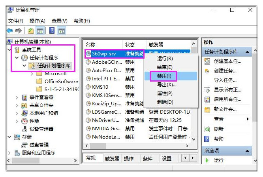This screenshot has width=263, height=177.
Task: Choose 结束(E) from the context menu
Action: [x=171, y=67]
